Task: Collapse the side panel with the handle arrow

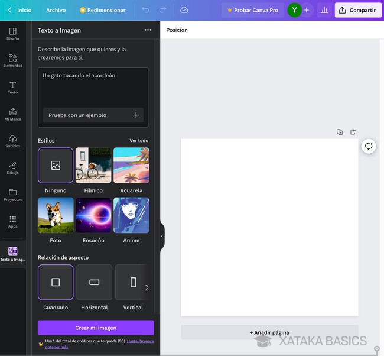Action: [x=162, y=236]
